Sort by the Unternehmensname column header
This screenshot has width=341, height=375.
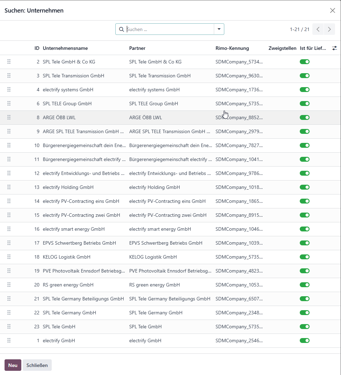tap(65, 48)
